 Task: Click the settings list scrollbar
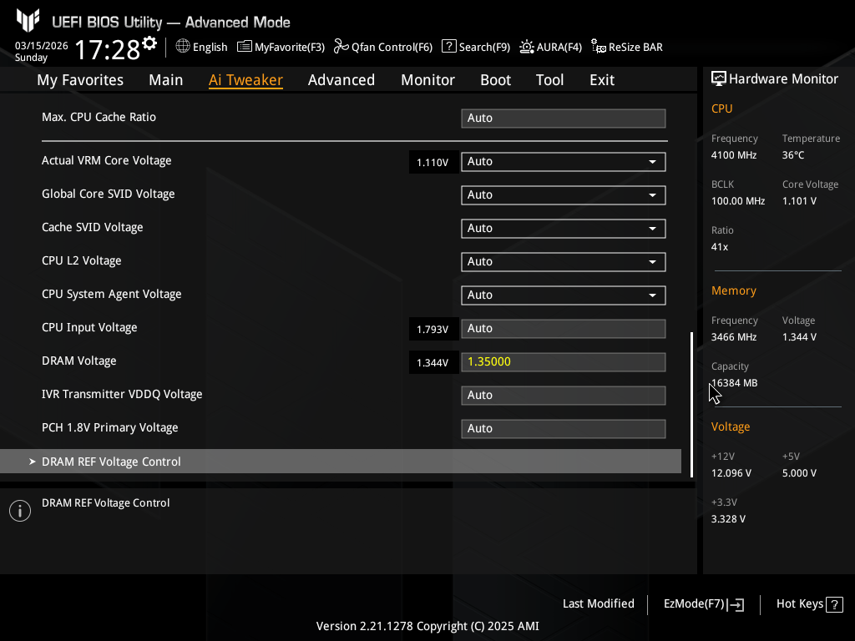tap(692, 405)
